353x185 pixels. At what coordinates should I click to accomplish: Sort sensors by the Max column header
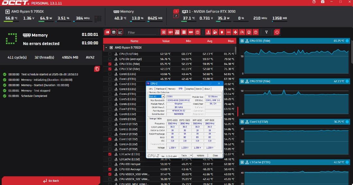click(231, 41)
